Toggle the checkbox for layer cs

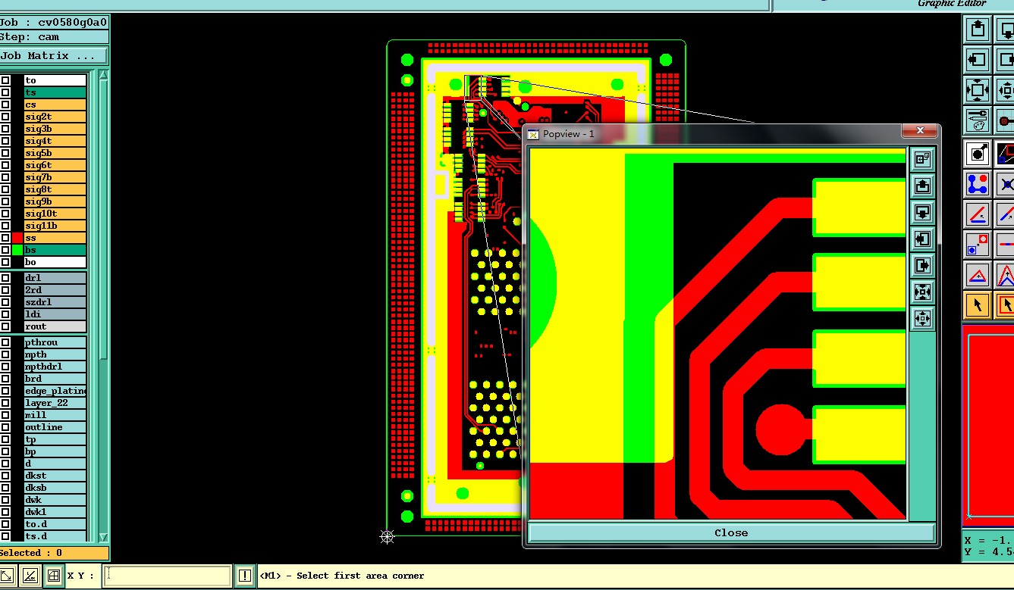(5, 105)
